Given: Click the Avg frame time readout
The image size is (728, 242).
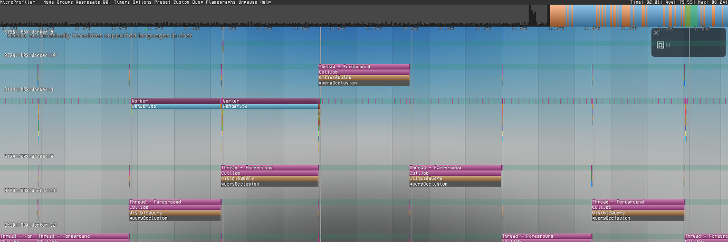Looking at the screenshot, I should pos(681,2).
